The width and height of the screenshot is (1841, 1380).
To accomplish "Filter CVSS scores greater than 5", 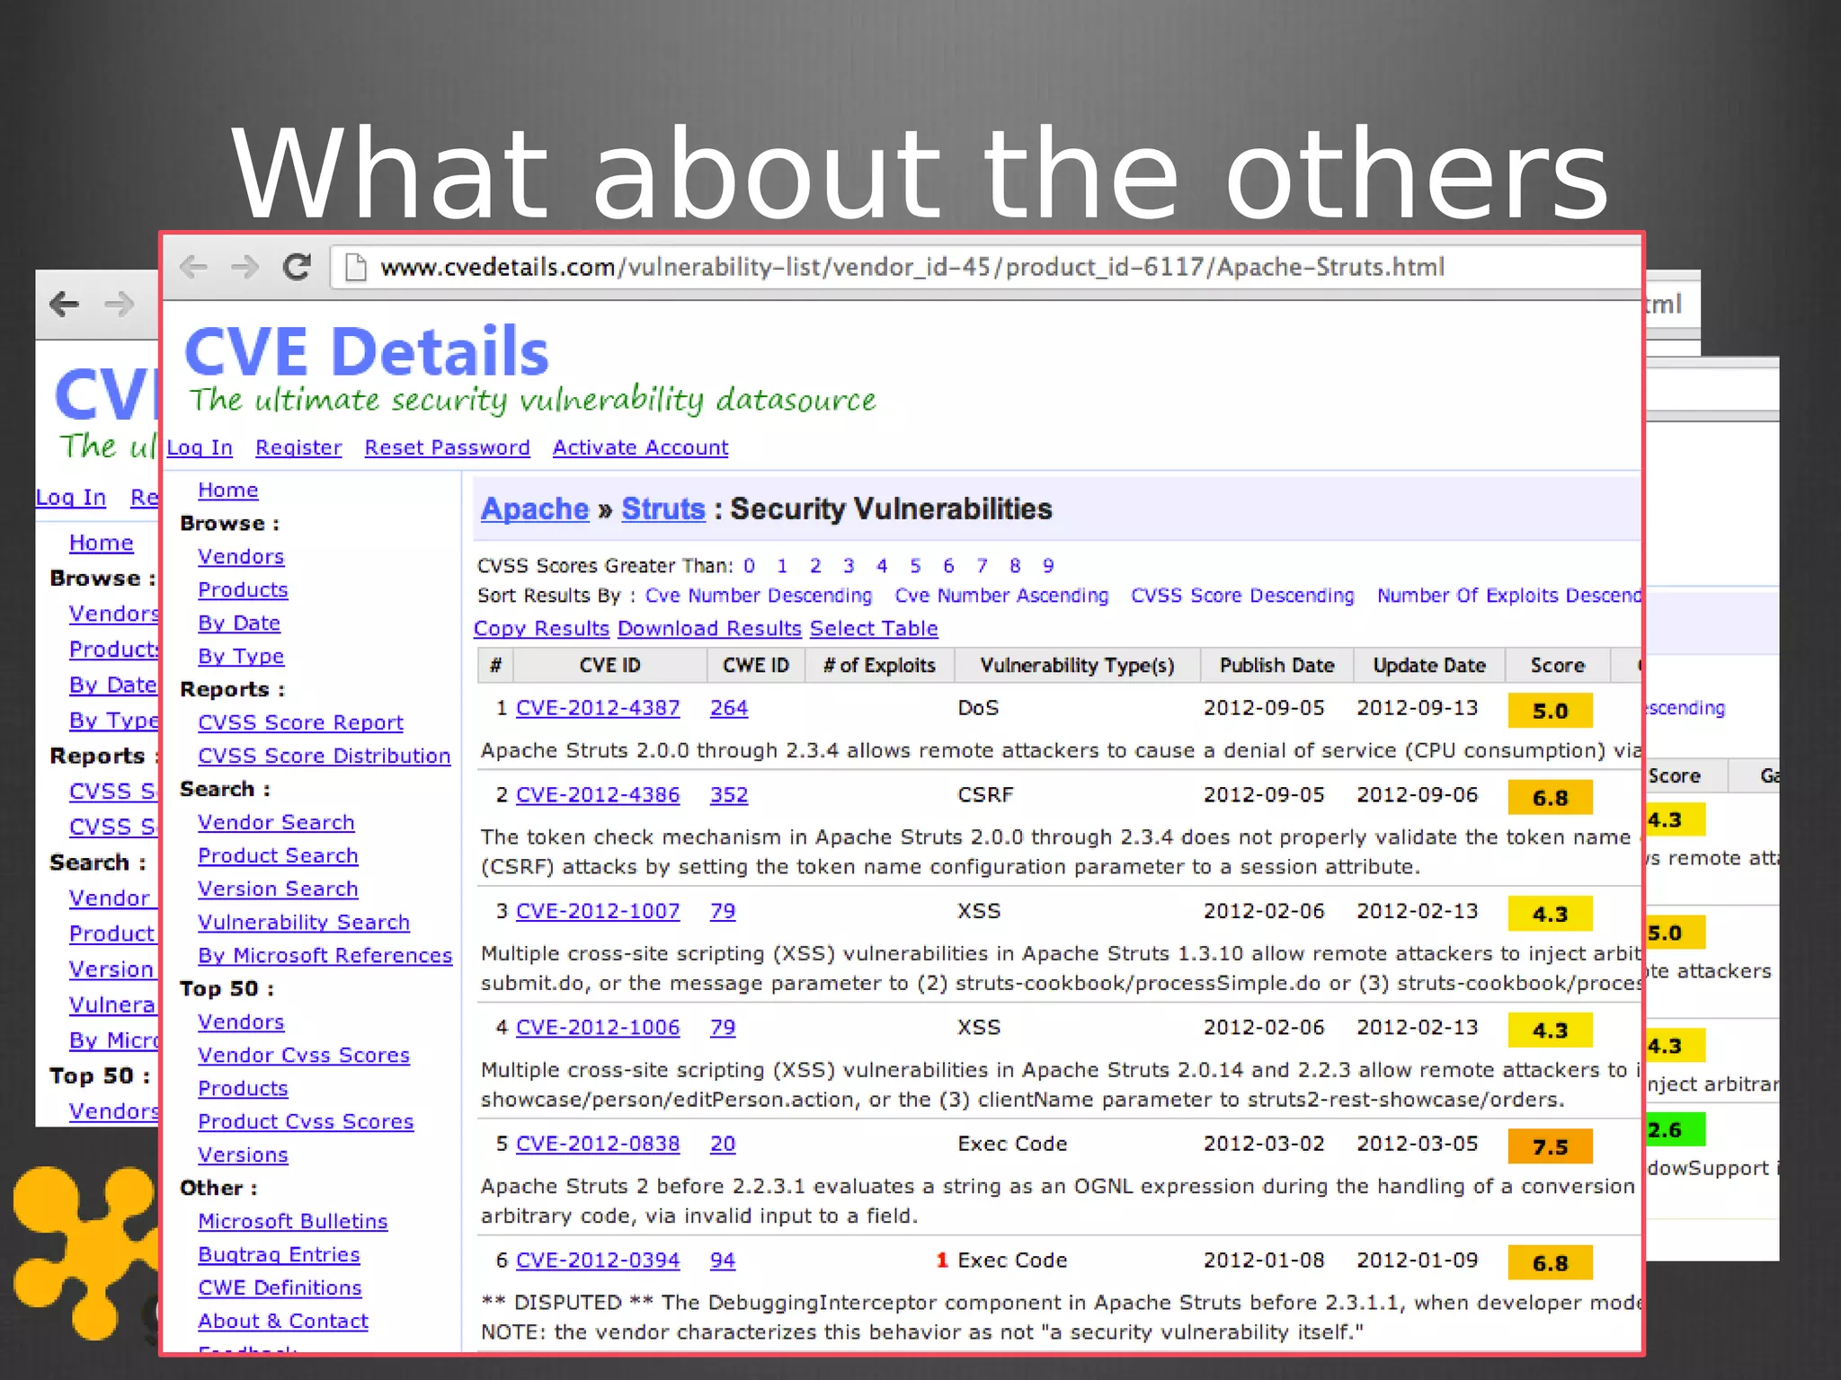I will tap(915, 566).
